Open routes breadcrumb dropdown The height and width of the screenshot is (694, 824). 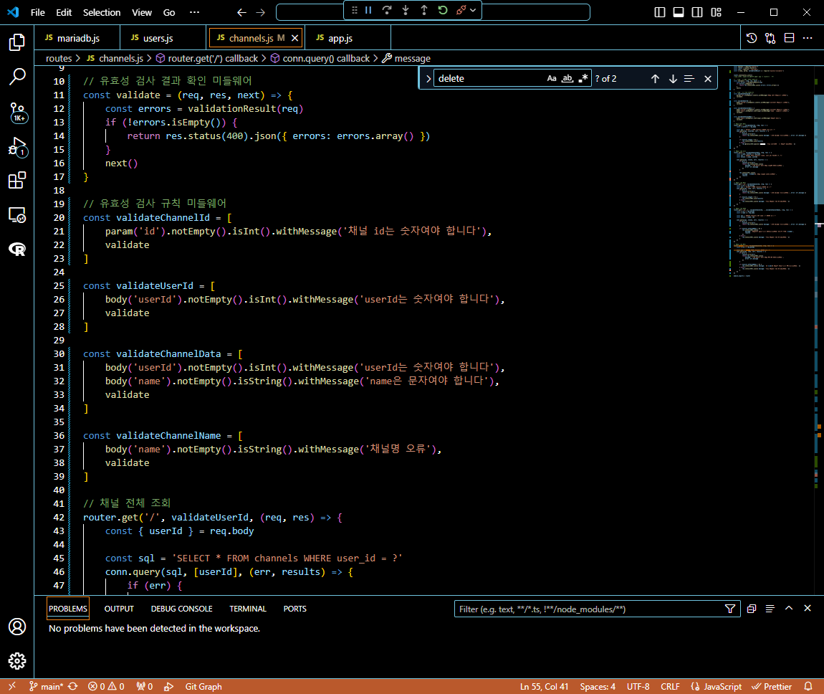pos(58,58)
